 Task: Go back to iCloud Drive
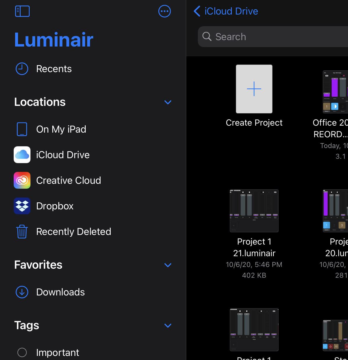[x=226, y=11]
